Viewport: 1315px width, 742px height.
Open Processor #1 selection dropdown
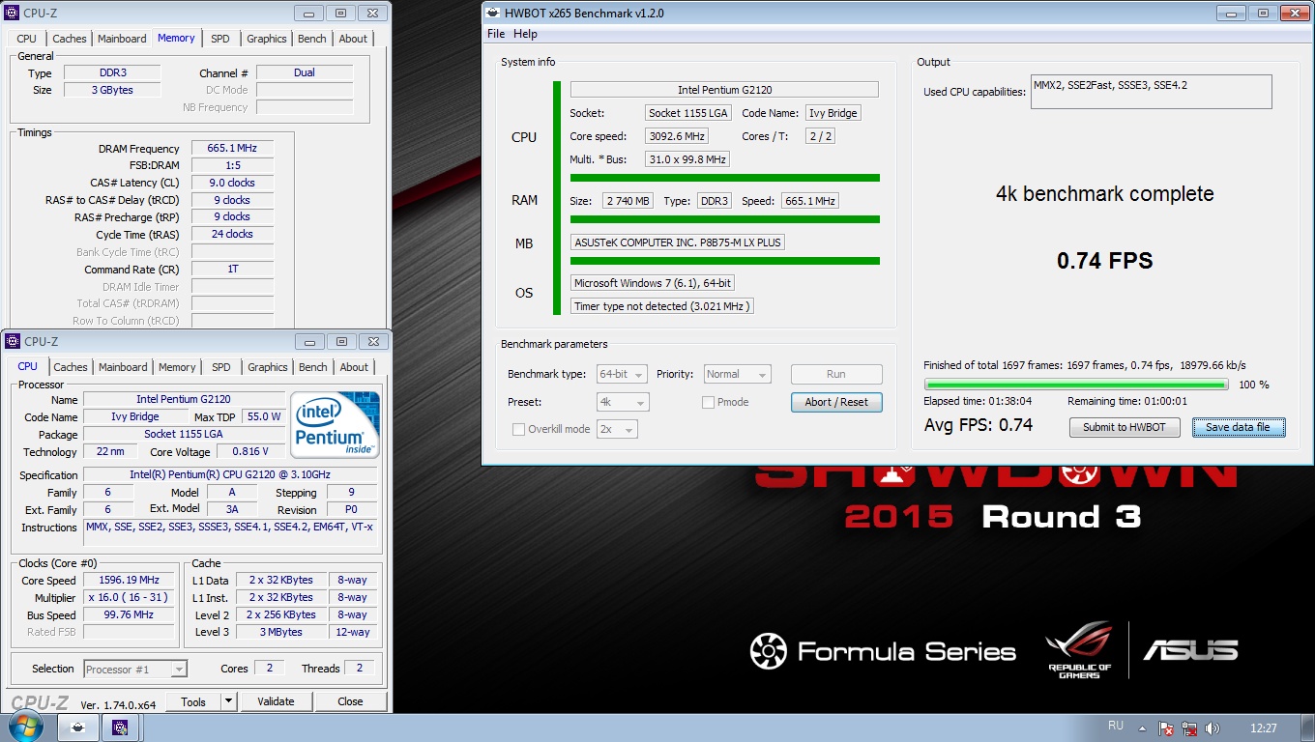coord(135,669)
